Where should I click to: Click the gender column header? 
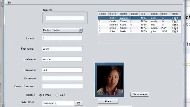point(134,14)
